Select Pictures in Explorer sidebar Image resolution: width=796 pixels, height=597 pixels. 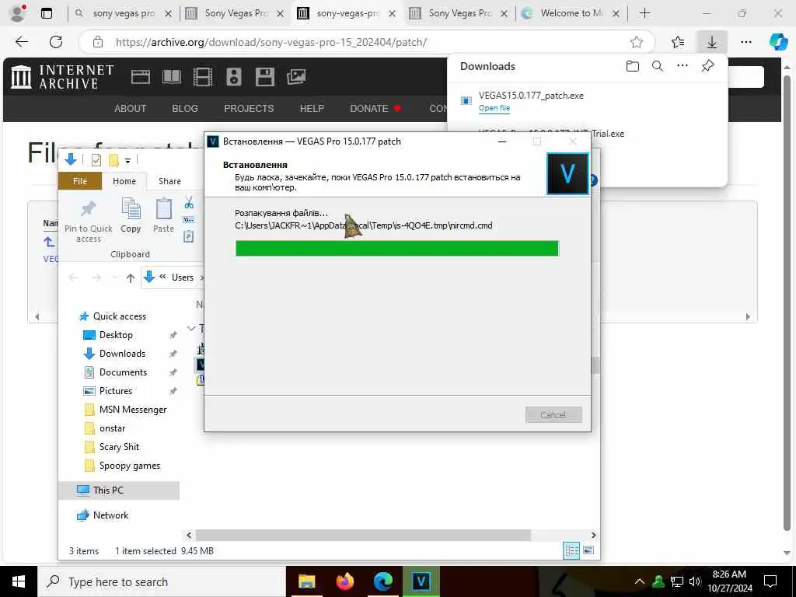(115, 391)
